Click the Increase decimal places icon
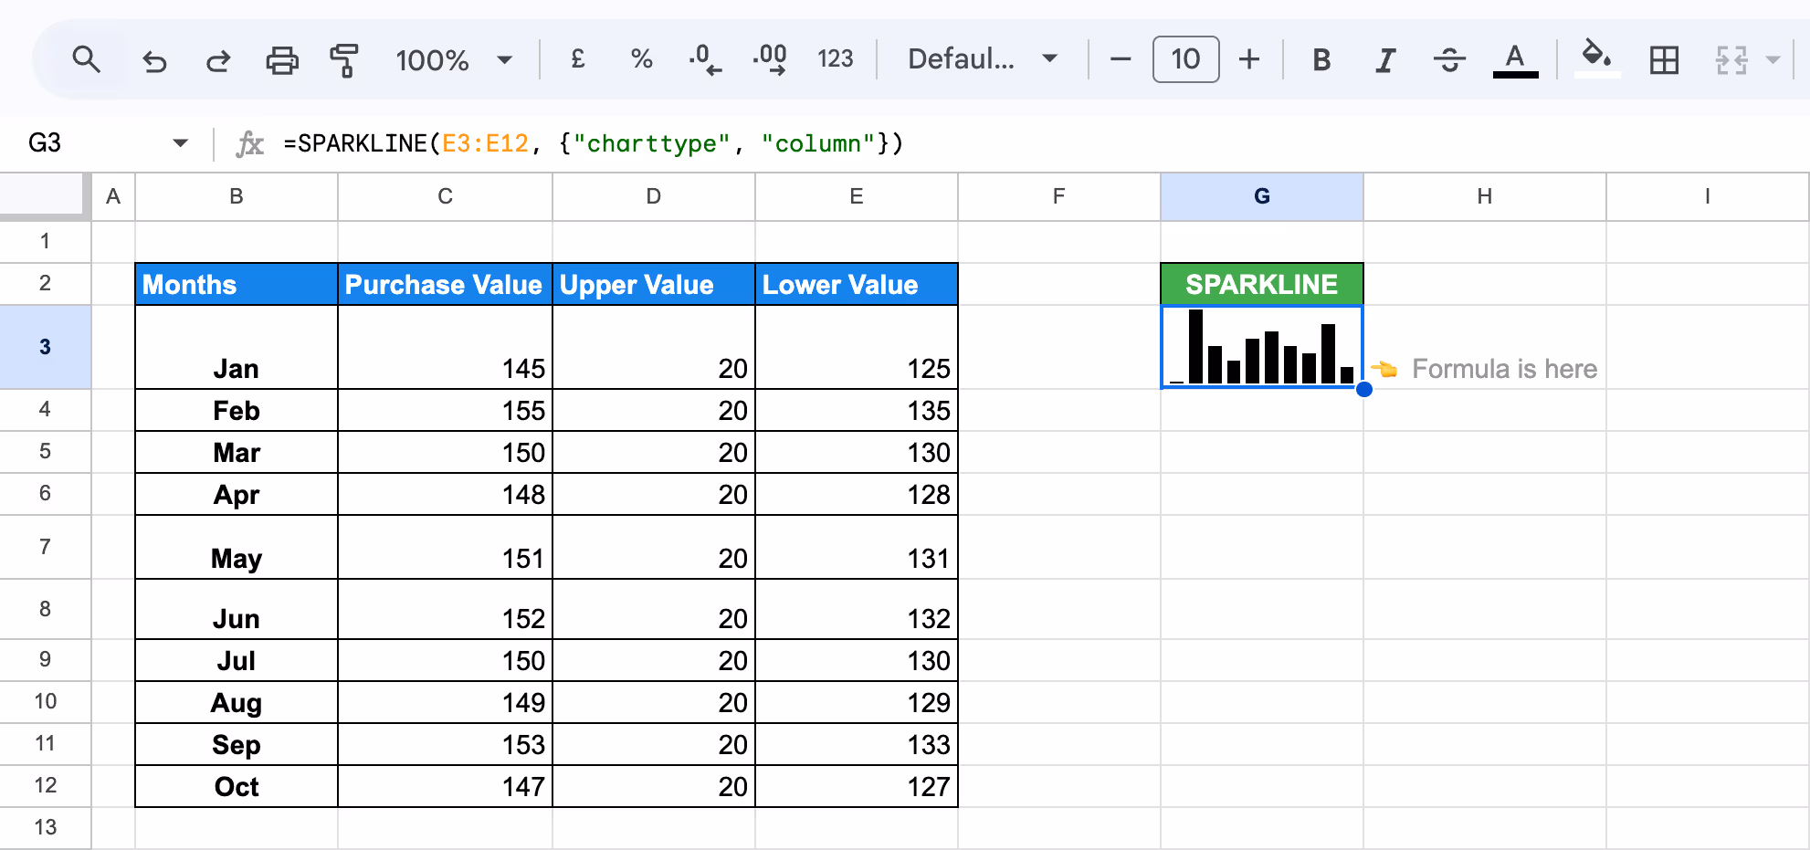 coord(770,60)
